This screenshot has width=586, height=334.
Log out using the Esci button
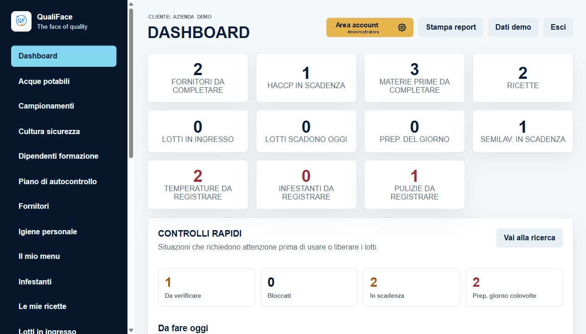tap(558, 27)
